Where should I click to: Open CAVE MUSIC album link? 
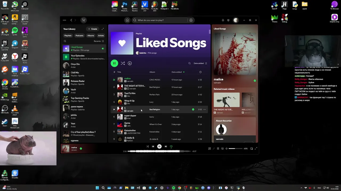(x=155, y=80)
